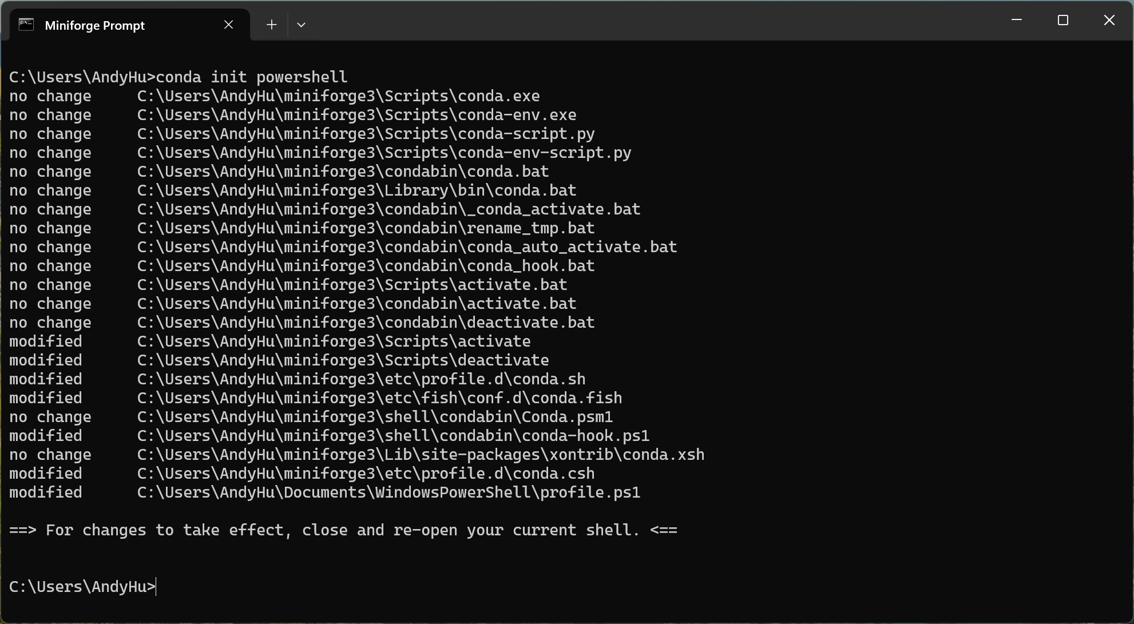Maximize the terminal window

click(x=1063, y=20)
